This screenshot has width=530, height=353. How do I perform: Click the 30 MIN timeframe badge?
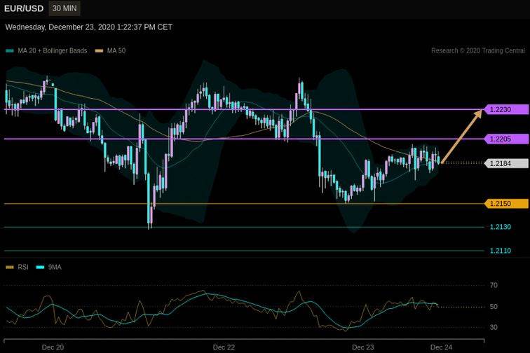pos(64,8)
